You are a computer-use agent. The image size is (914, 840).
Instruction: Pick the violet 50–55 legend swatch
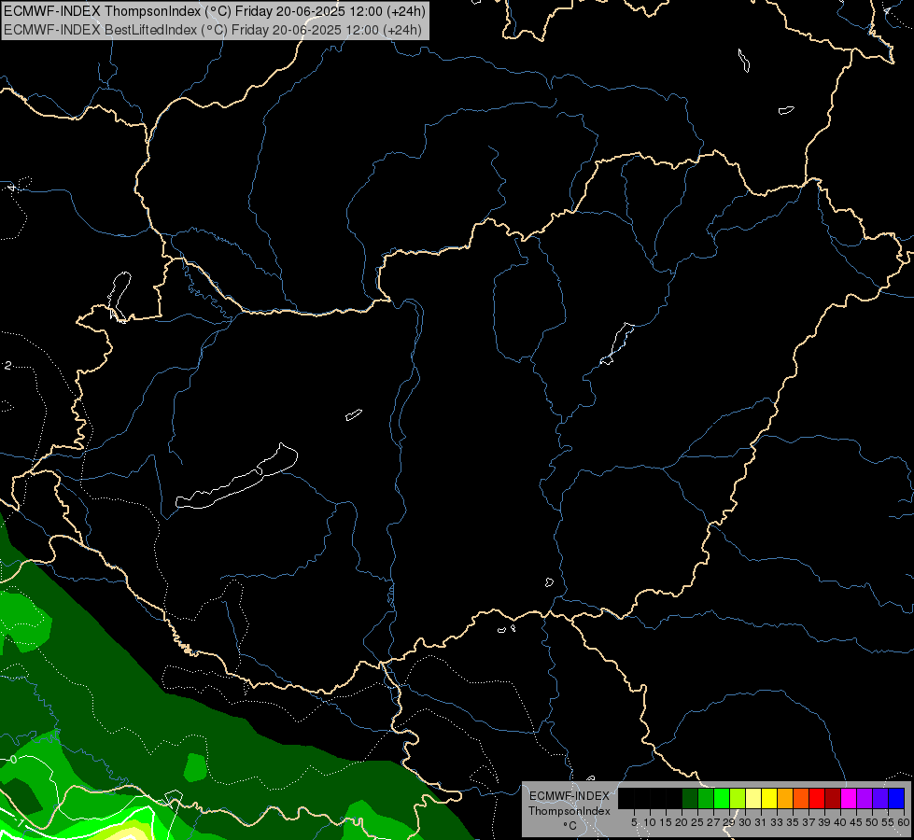click(880, 798)
